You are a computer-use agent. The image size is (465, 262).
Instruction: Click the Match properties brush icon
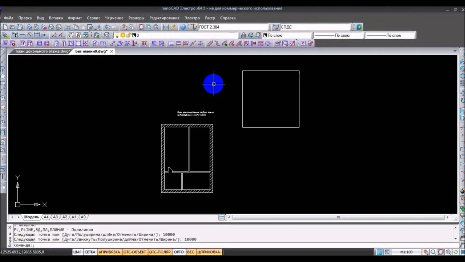tap(98, 27)
